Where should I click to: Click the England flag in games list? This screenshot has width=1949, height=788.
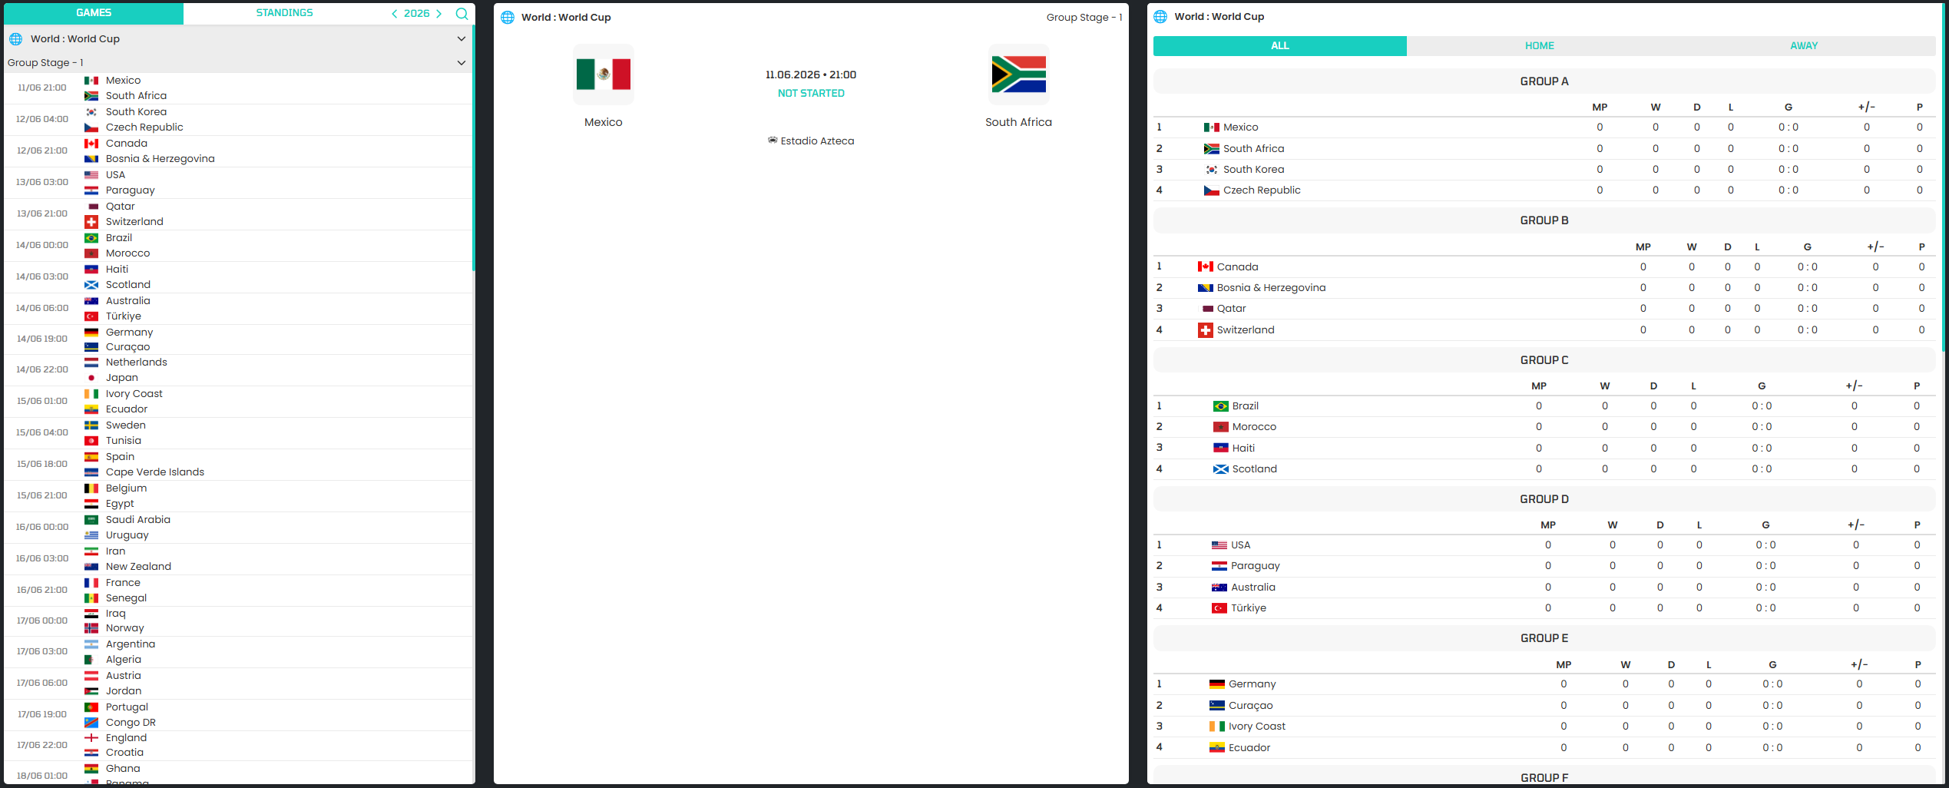pyautogui.click(x=91, y=738)
